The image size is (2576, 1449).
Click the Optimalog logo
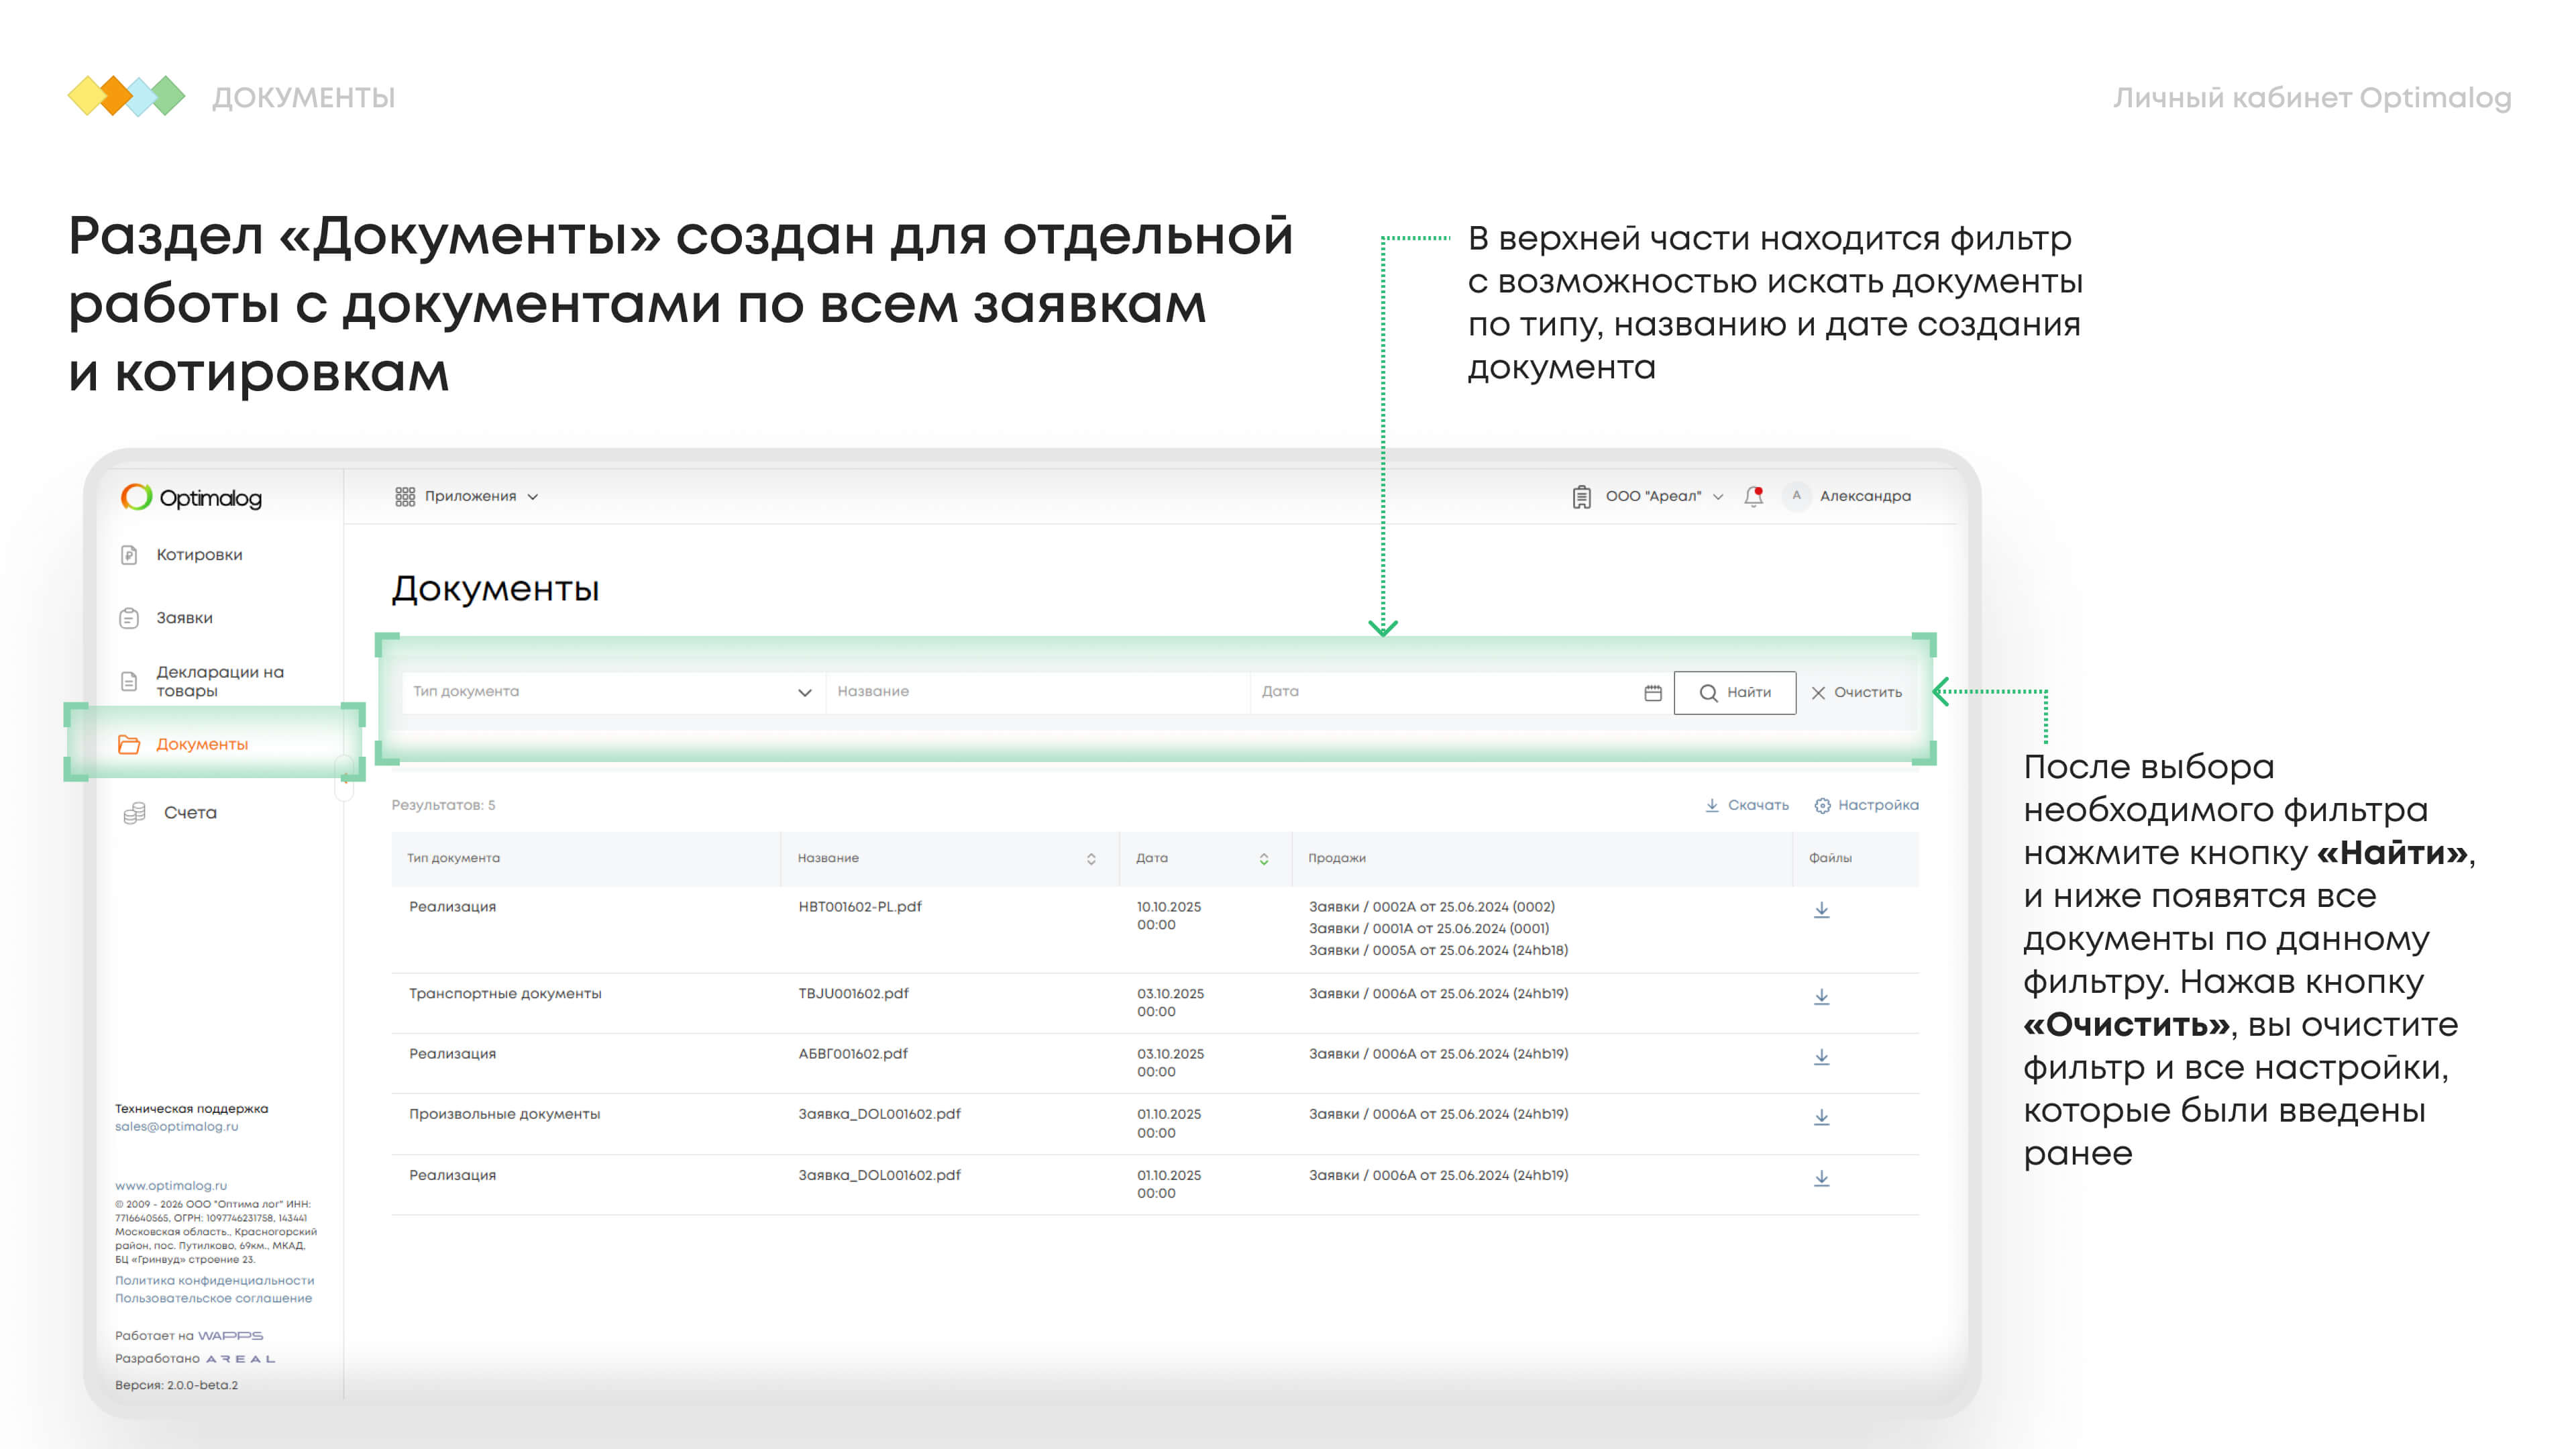tap(191, 497)
